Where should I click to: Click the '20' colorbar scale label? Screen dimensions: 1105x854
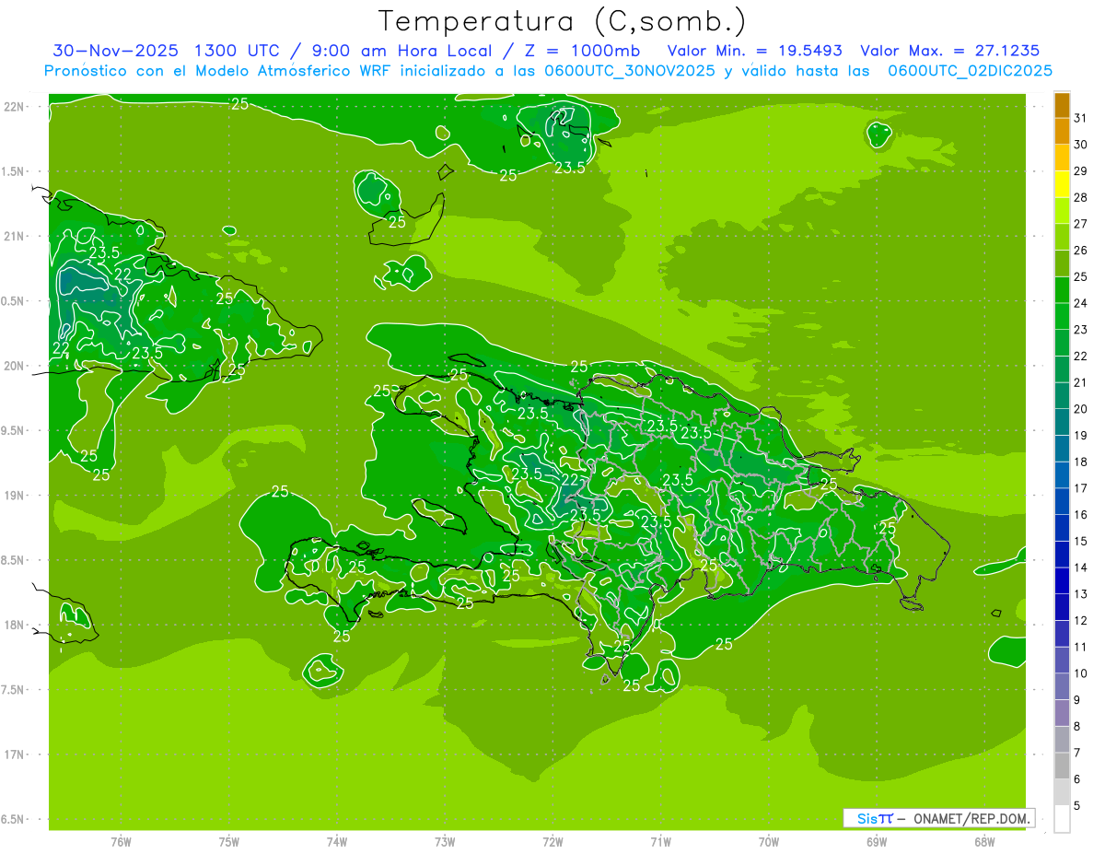[x=1080, y=409]
